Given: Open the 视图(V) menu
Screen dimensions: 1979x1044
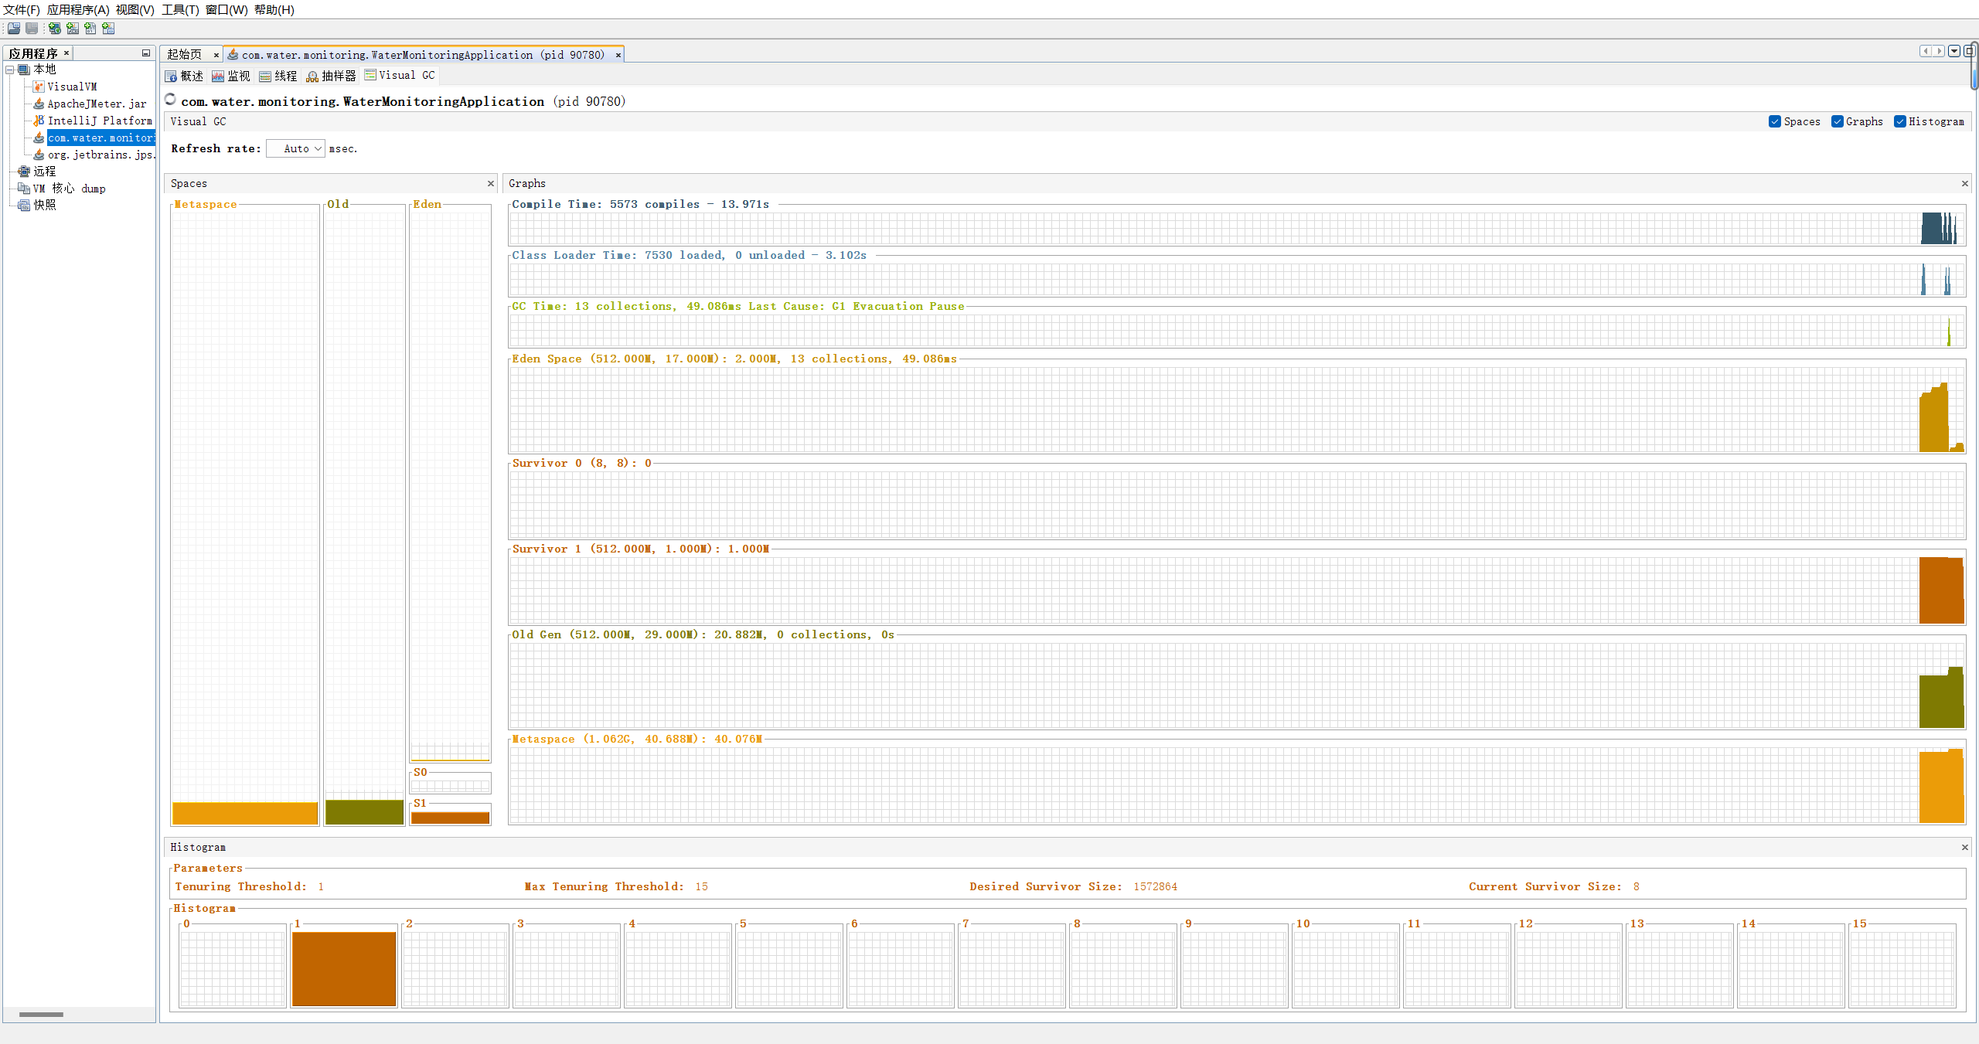Looking at the screenshot, I should coord(135,10).
